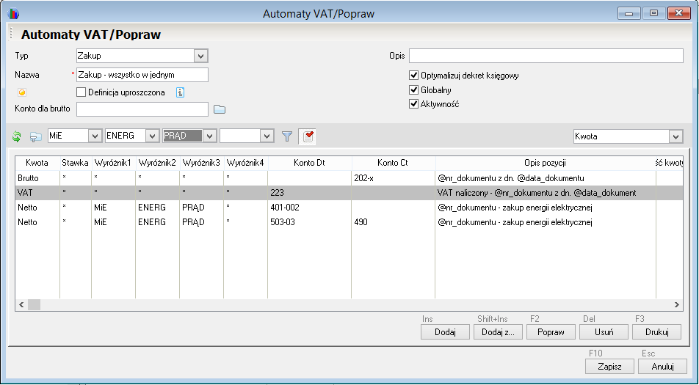Screen dimensions: 699x385
Task: Save with the Zapisz button
Action: pos(609,367)
